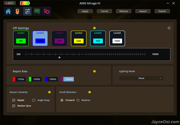The image size is (180, 125).
Task: Click the CPI slider tick track
Action: (85, 54)
